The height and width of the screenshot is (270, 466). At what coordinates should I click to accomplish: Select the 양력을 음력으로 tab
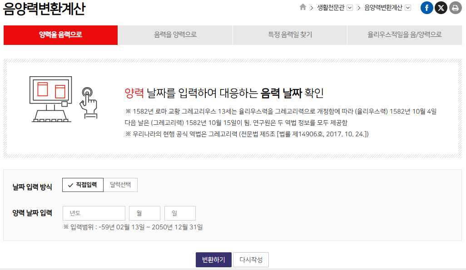tap(60, 35)
